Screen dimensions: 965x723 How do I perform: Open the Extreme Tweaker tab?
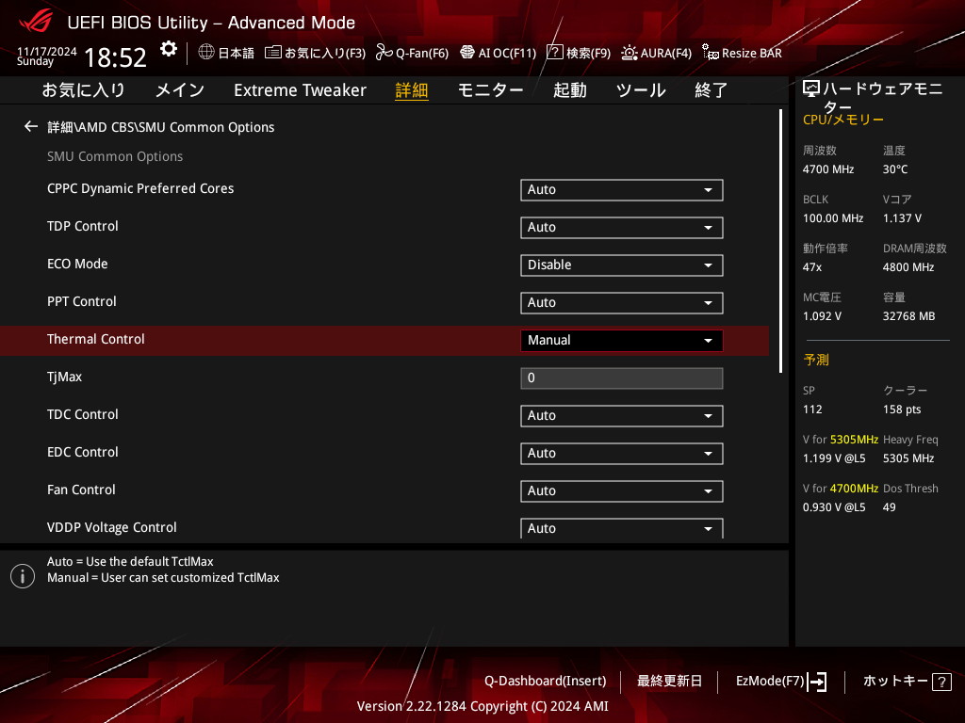(300, 90)
